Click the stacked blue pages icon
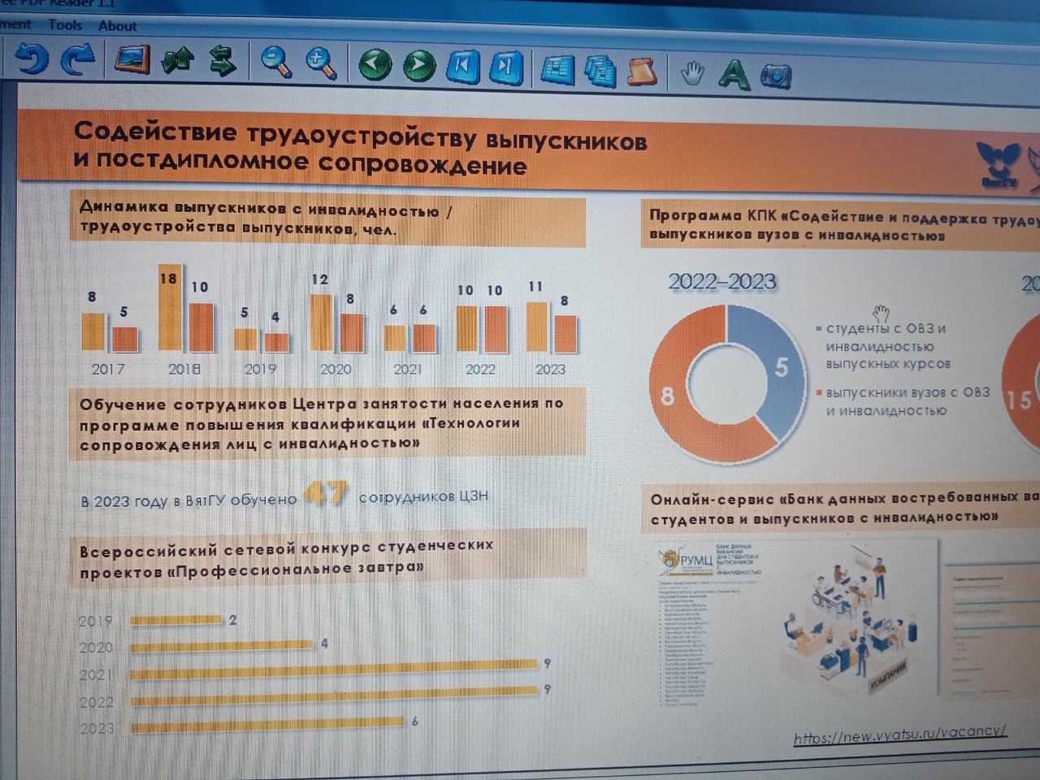Screen dimensions: 1040x780 (x=600, y=71)
